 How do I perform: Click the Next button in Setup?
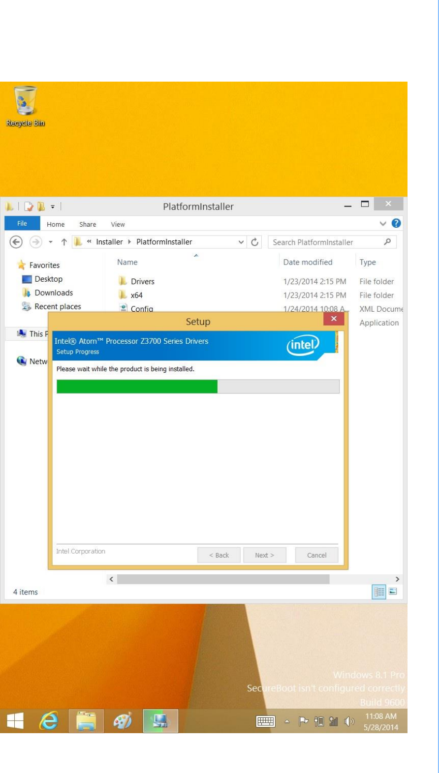tap(264, 555)
